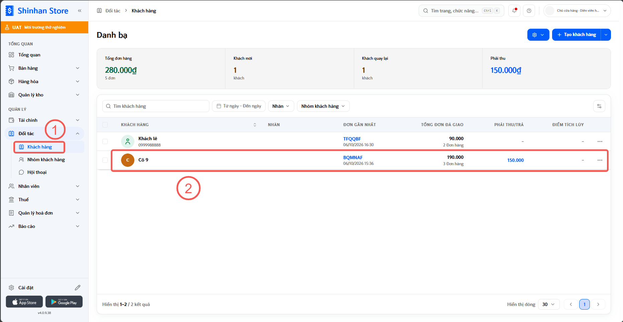Open column filter settings icon

point(599,106)
